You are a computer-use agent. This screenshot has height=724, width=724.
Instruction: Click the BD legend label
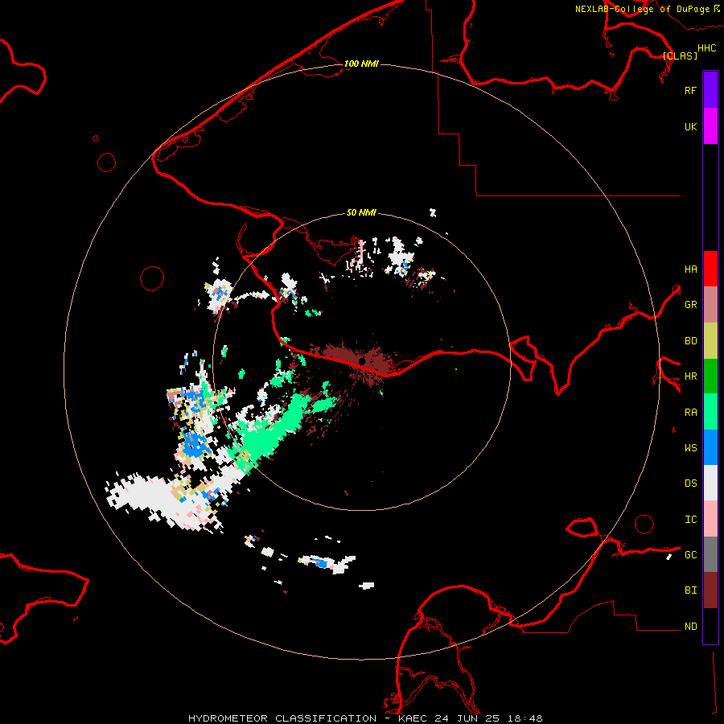690,341
